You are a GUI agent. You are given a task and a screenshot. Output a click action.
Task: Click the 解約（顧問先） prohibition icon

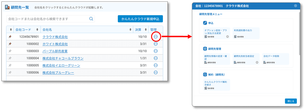pos(205,74)
